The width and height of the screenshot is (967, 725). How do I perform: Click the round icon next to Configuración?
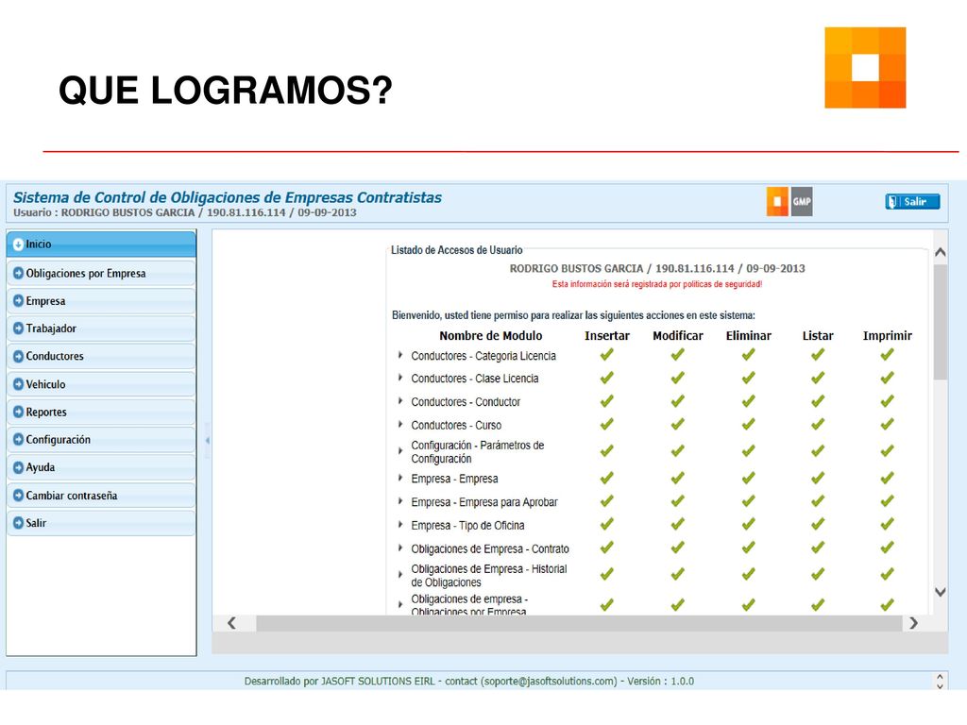click(18, 440)
